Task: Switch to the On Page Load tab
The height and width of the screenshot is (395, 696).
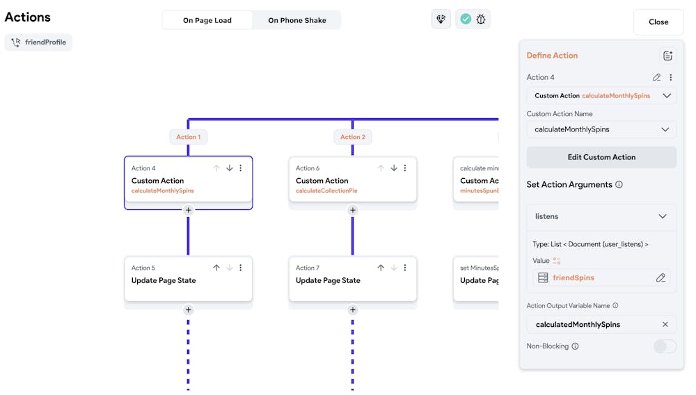Action: [x=207, y=20]
